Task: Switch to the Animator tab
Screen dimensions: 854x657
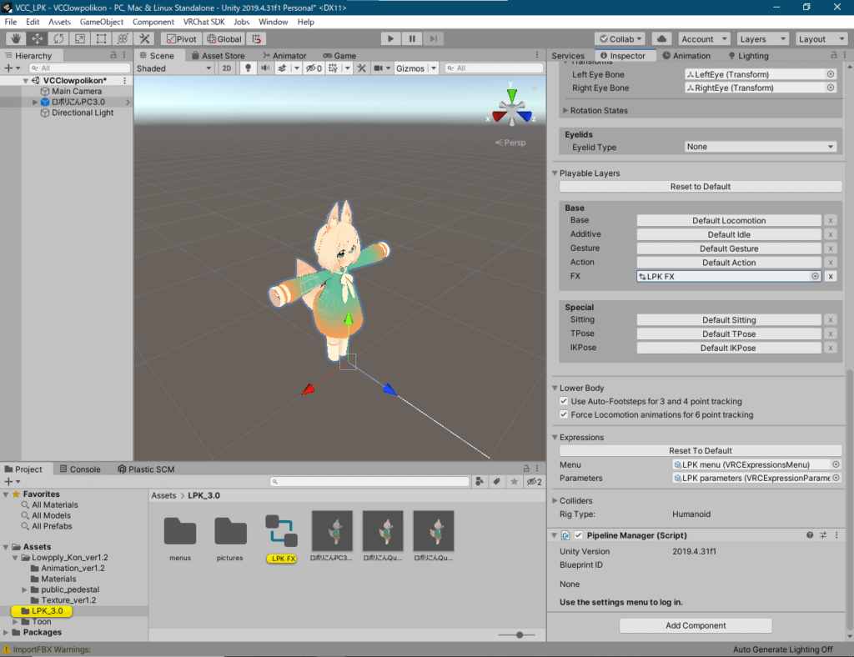Action: pos(284,56)
